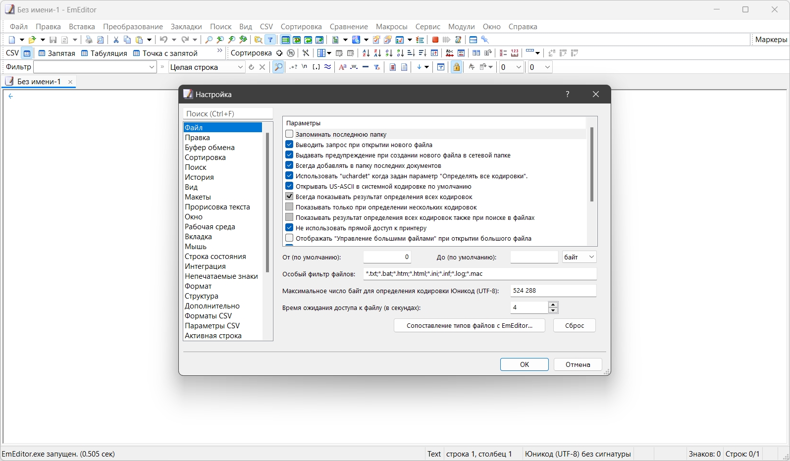Screen dimensions: 790x461
Task: Open the Фильтр text dropdown arrow
Action: coord(152,67)
